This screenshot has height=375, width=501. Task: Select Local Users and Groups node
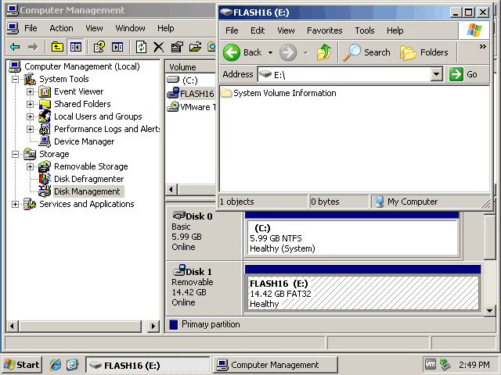[98, 116]
